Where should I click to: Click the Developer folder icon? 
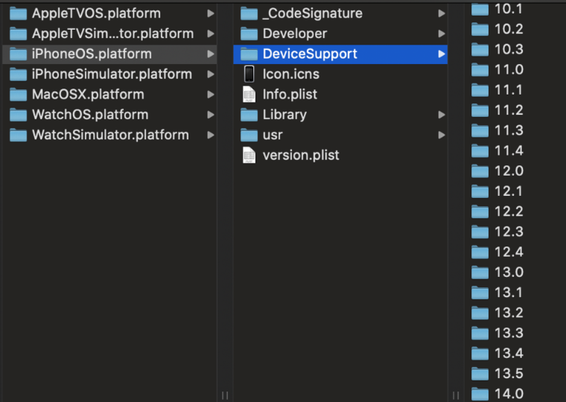249,33
